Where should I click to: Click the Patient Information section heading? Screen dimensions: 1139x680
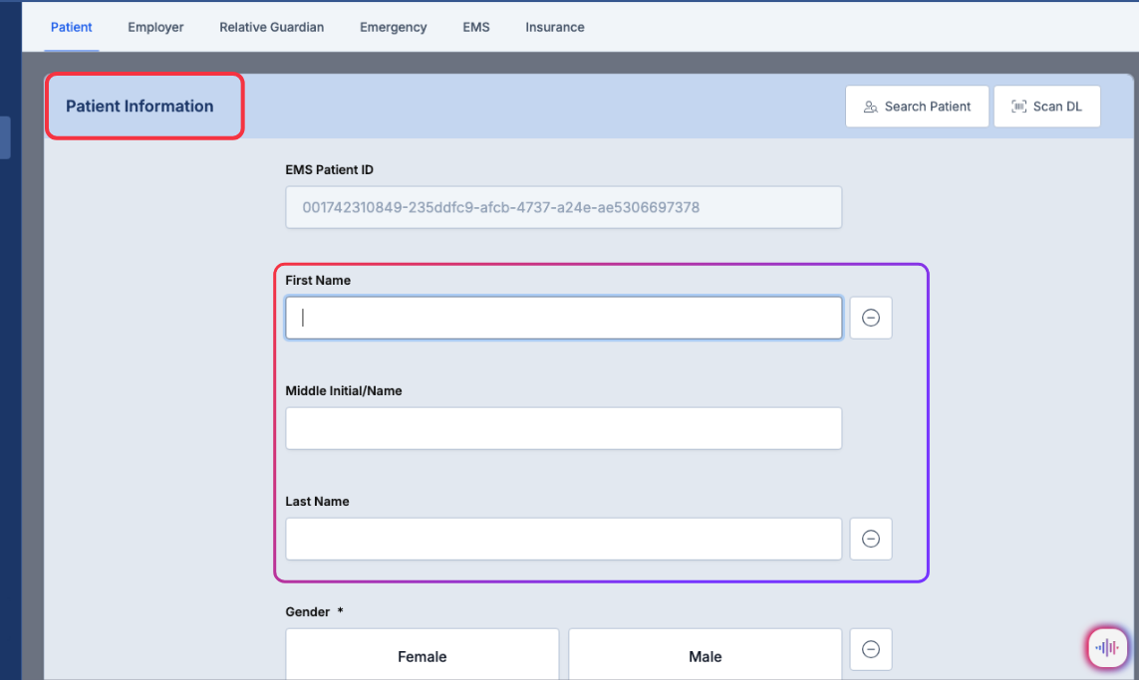[x=140, y=107]
